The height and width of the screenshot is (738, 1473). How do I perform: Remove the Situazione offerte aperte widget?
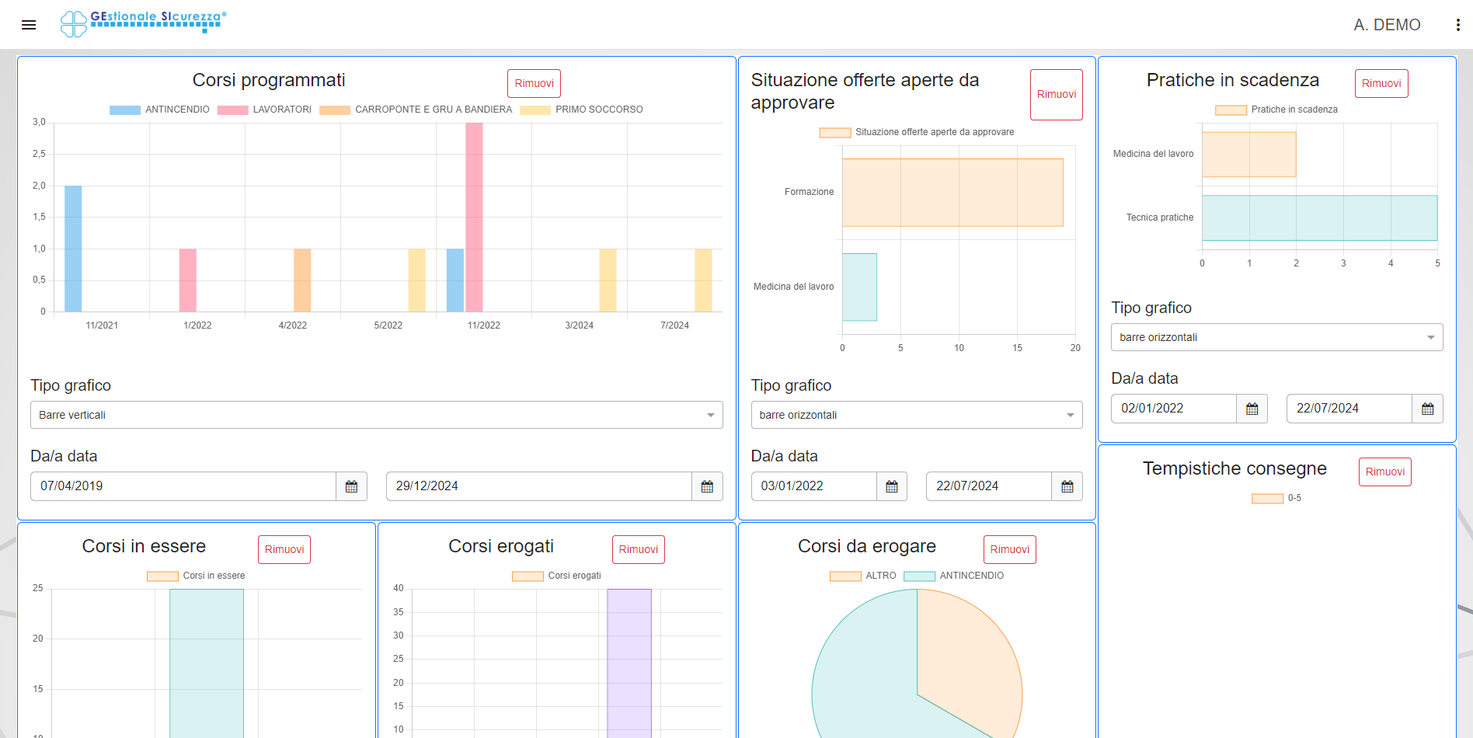coord(1057,95)
